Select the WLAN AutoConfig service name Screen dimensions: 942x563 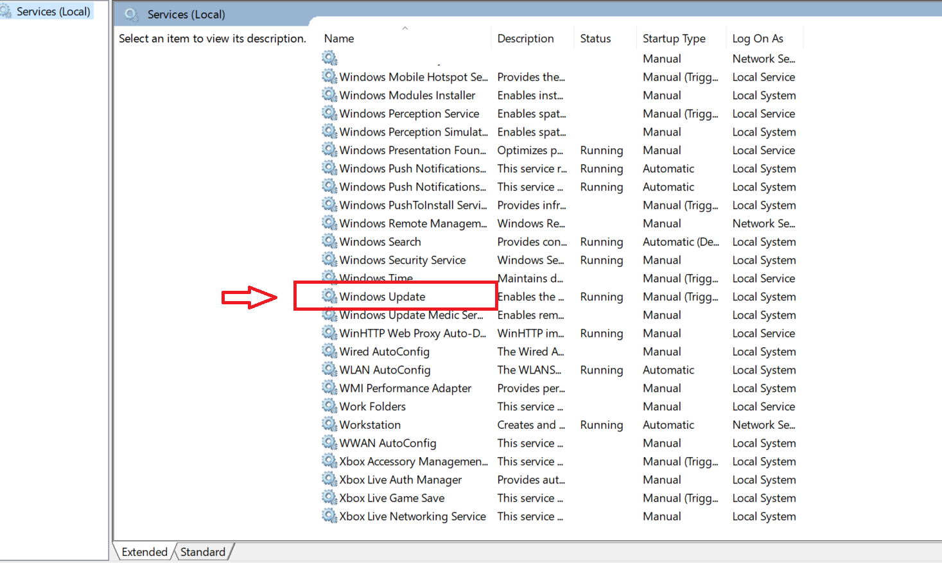[x=385, y=370]
